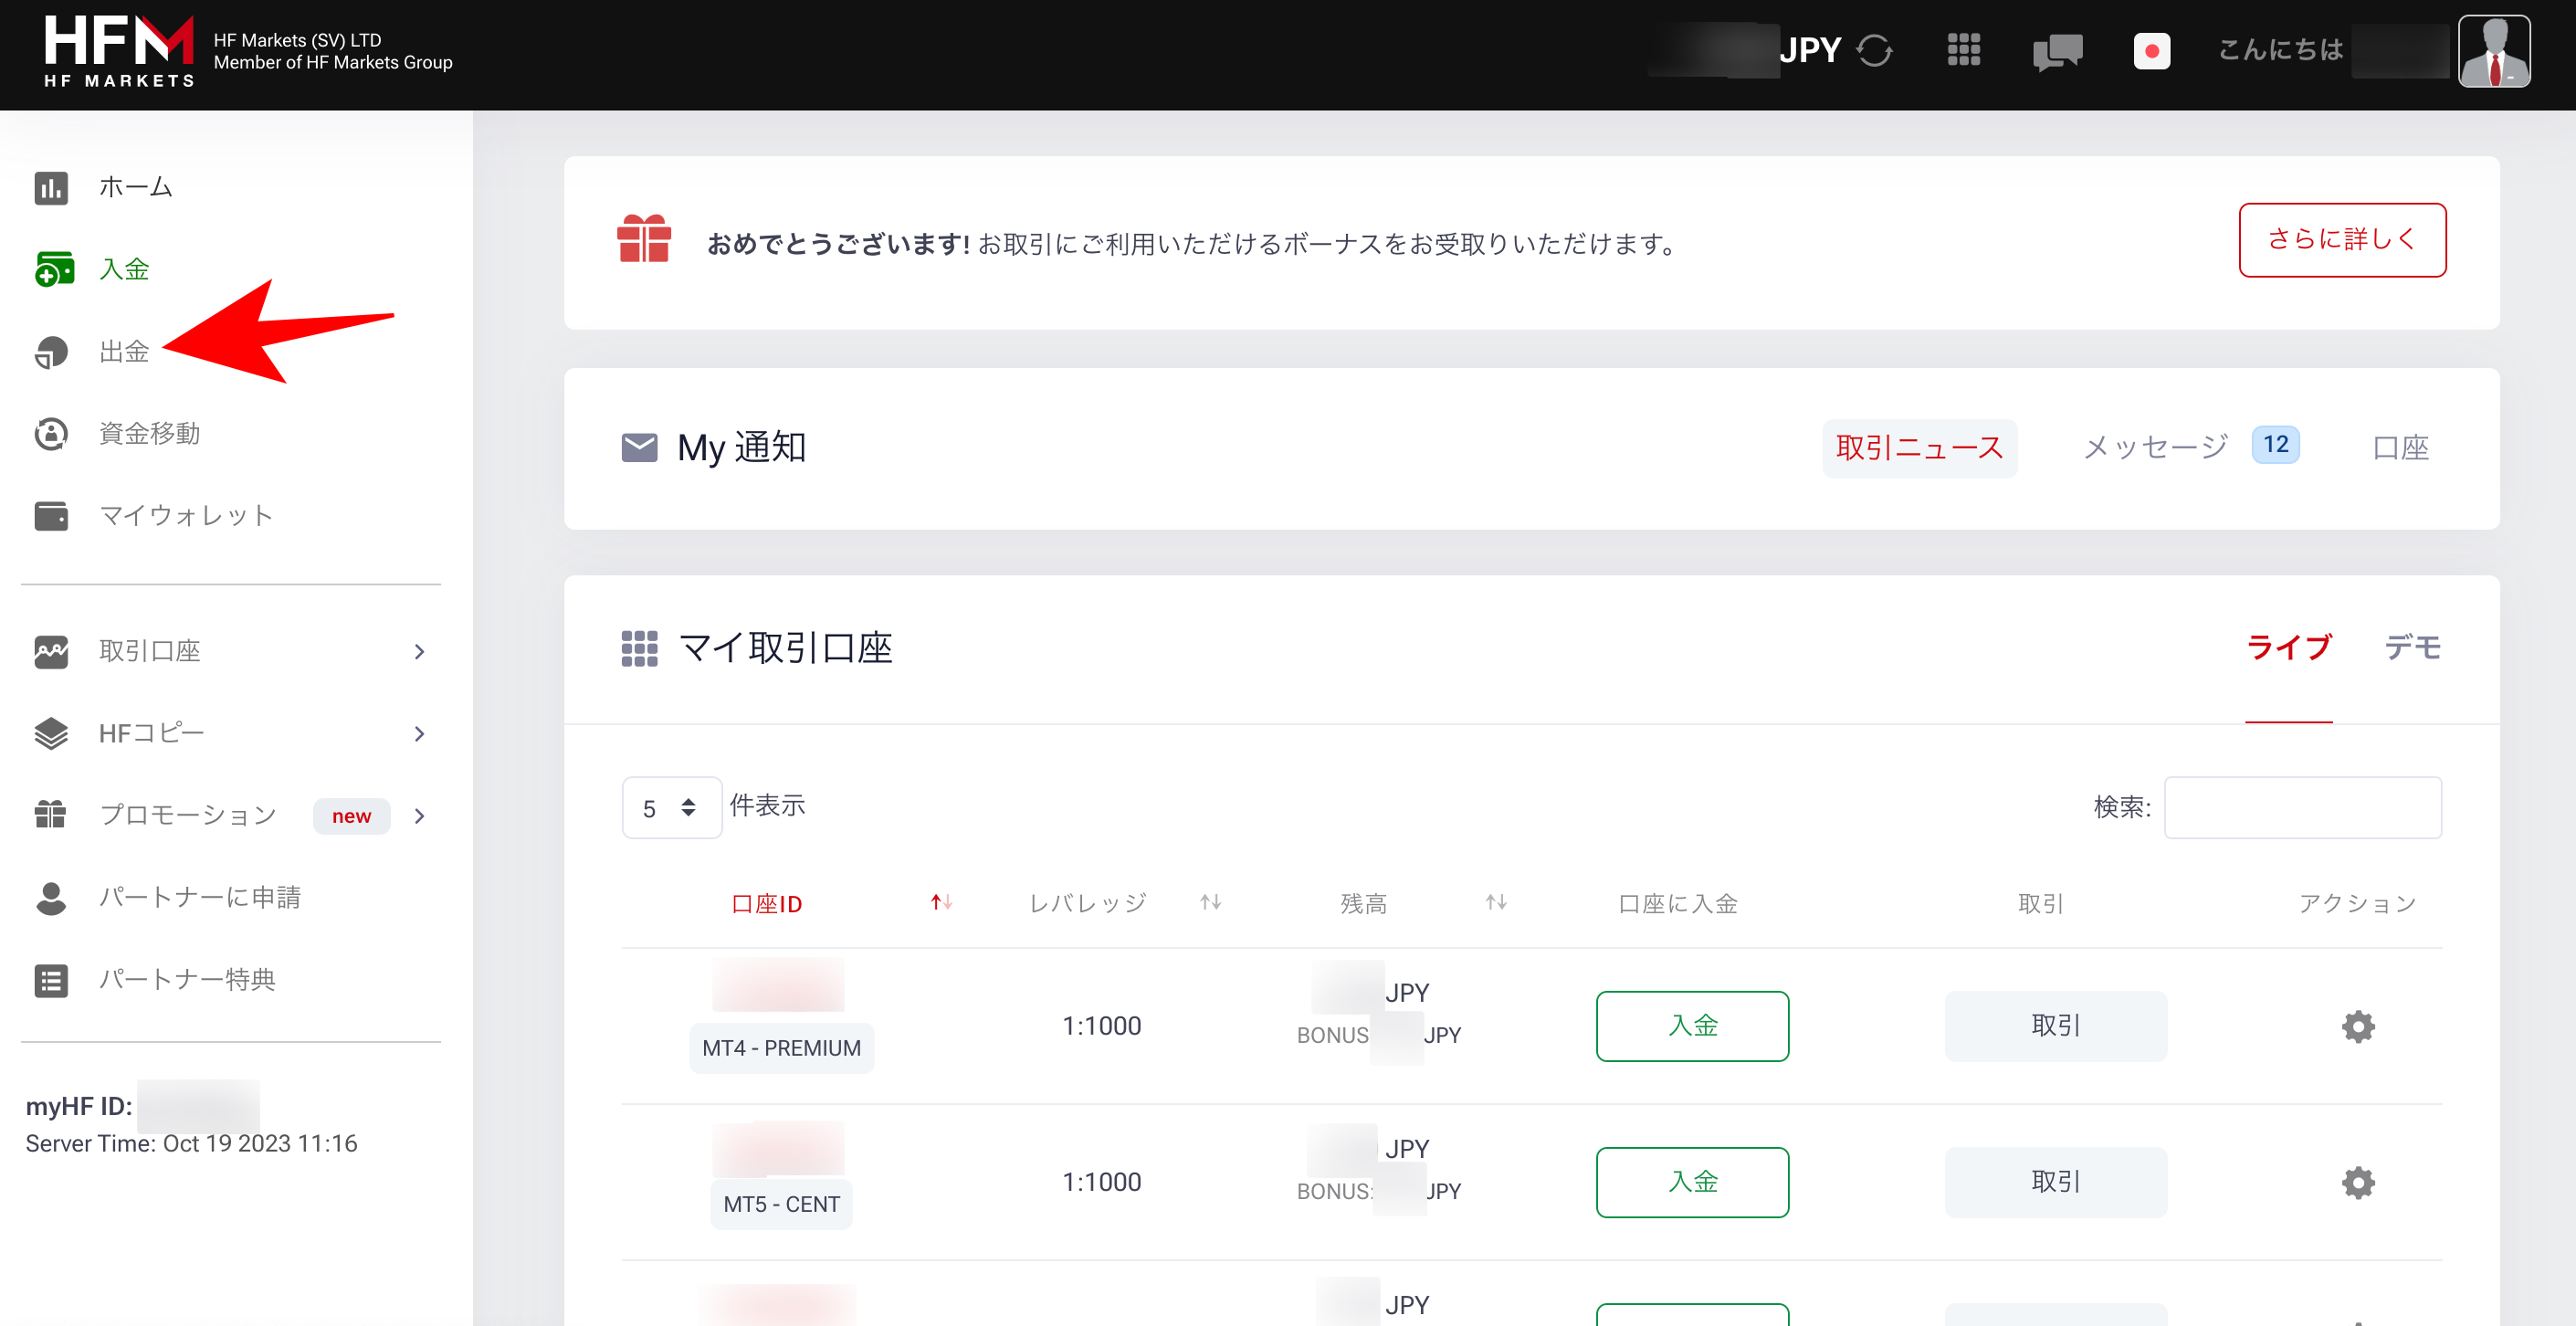Click the ホーム home icon in the sidebar
This screenshot has width=2576, height=1326.
coord(51,187)
